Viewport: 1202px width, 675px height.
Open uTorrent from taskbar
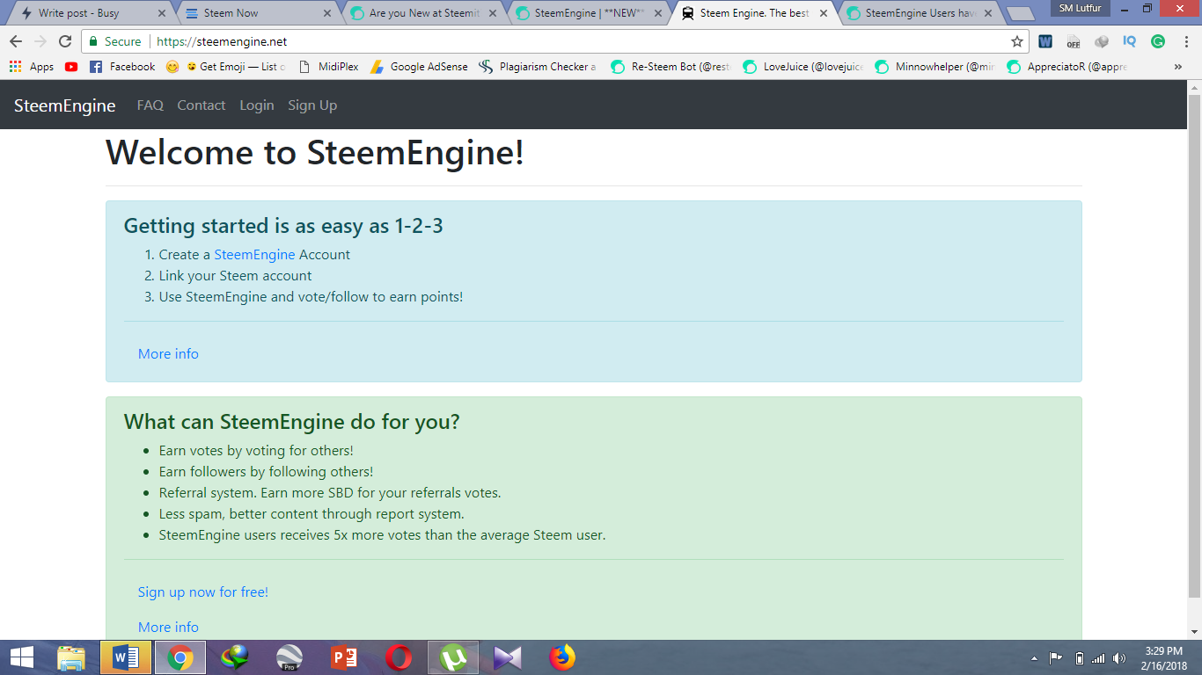point(453,657)
